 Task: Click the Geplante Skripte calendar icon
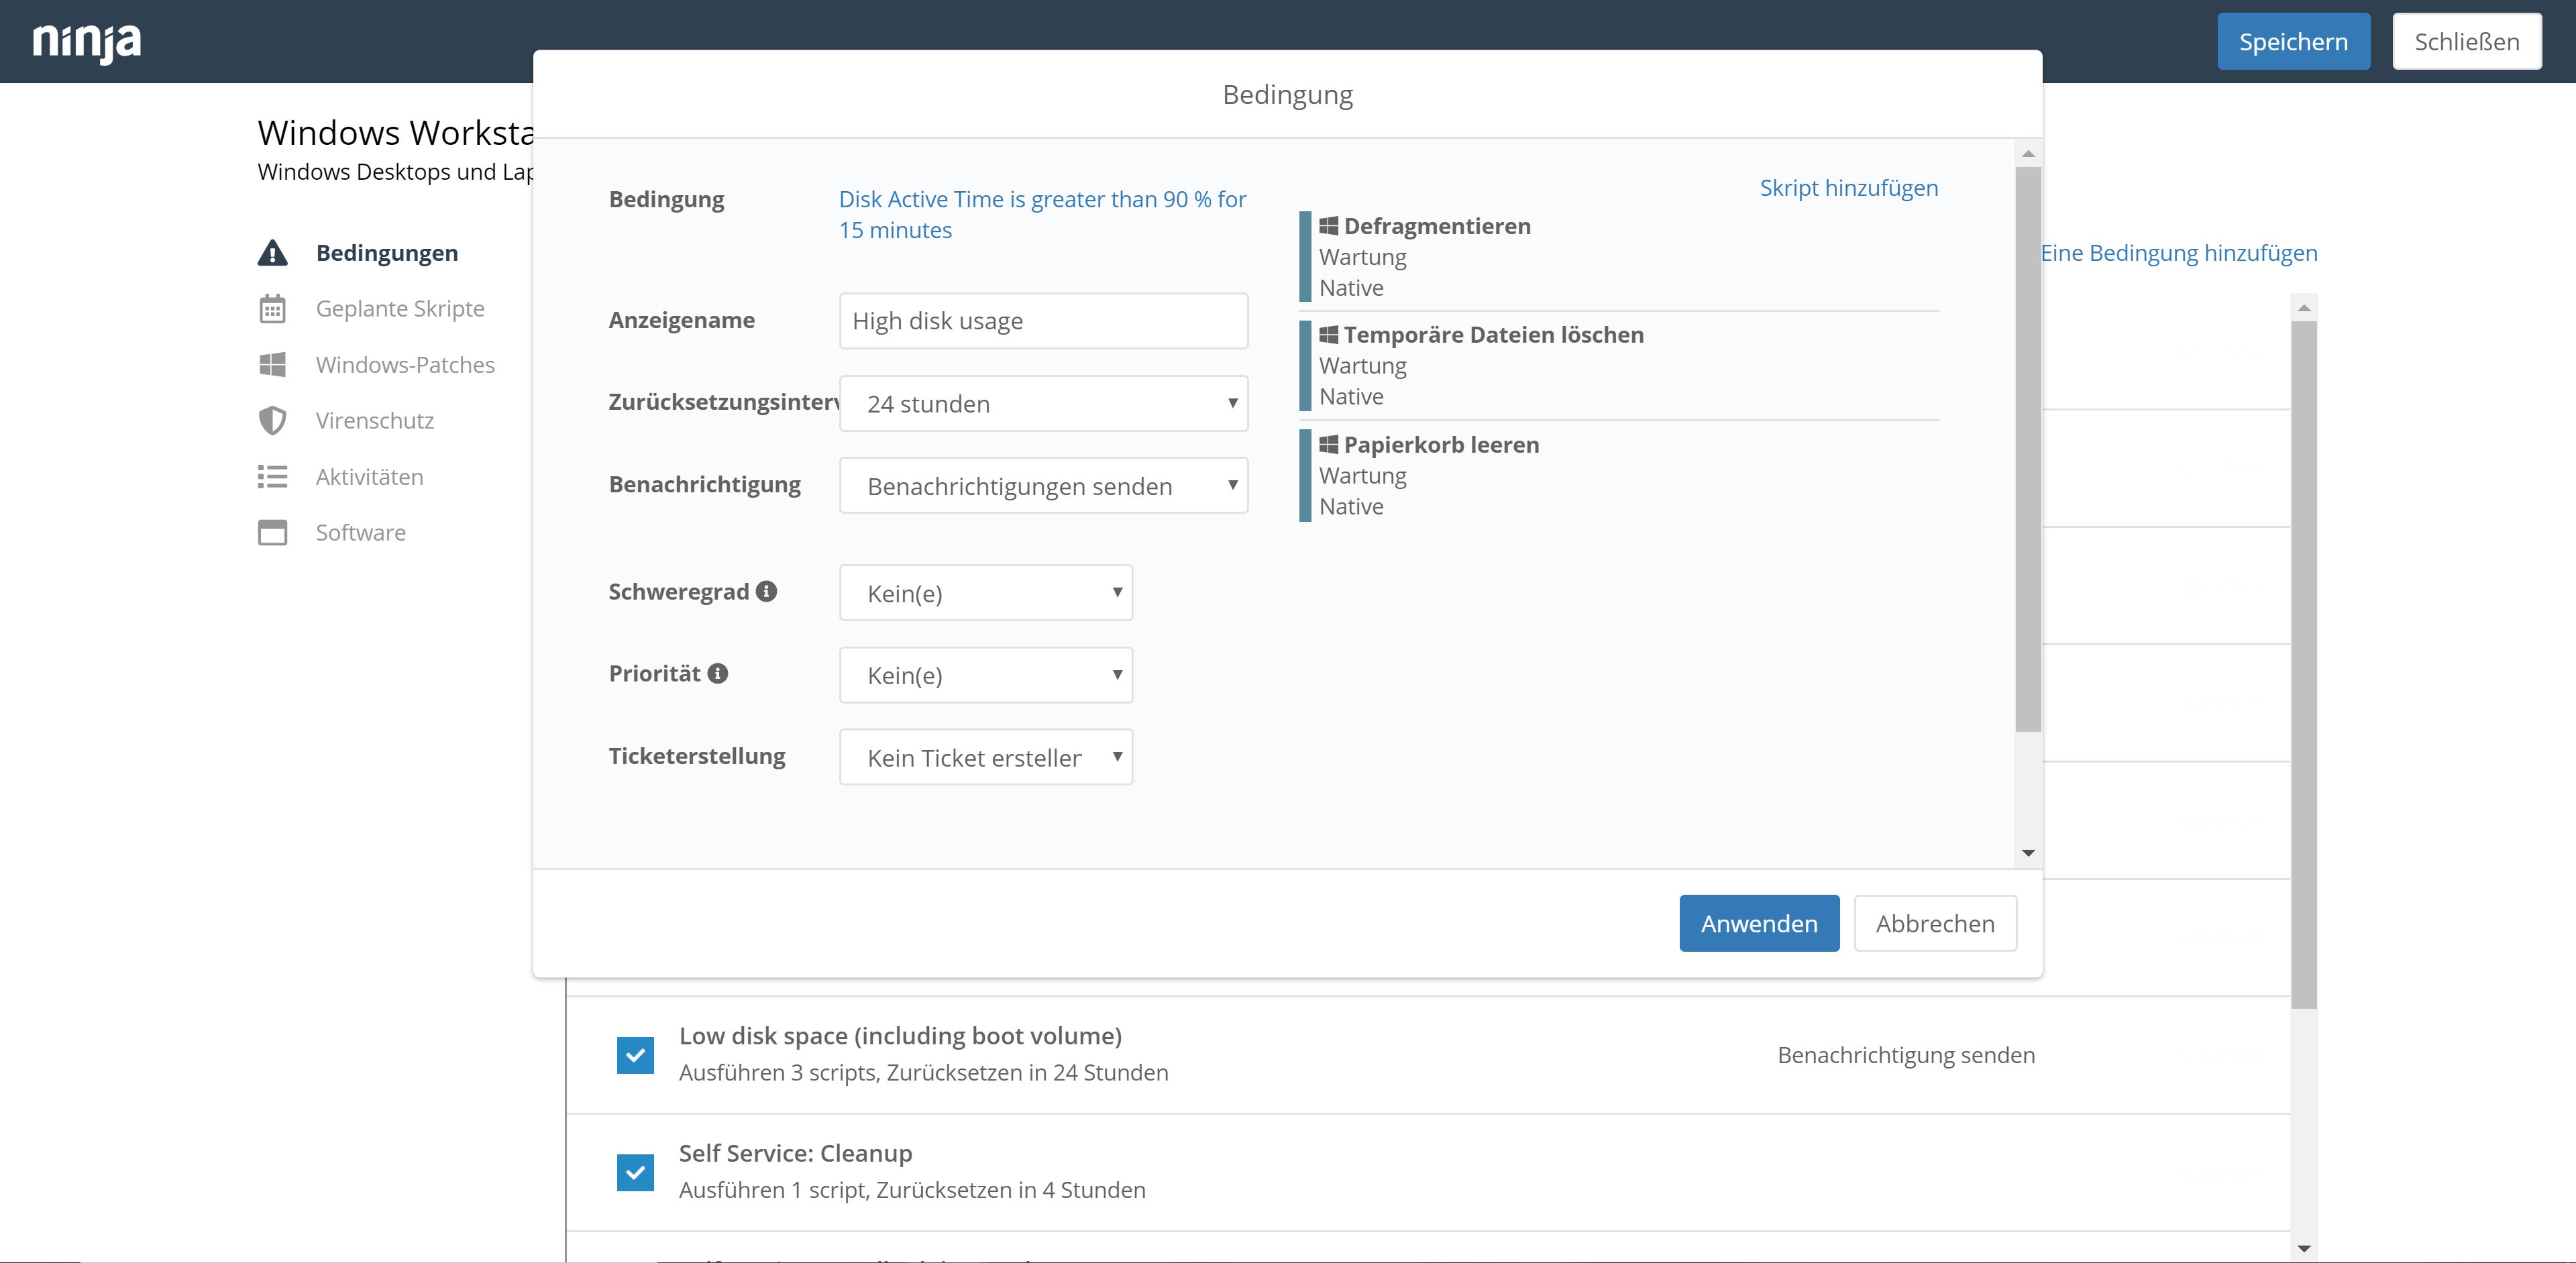[272, 309]
